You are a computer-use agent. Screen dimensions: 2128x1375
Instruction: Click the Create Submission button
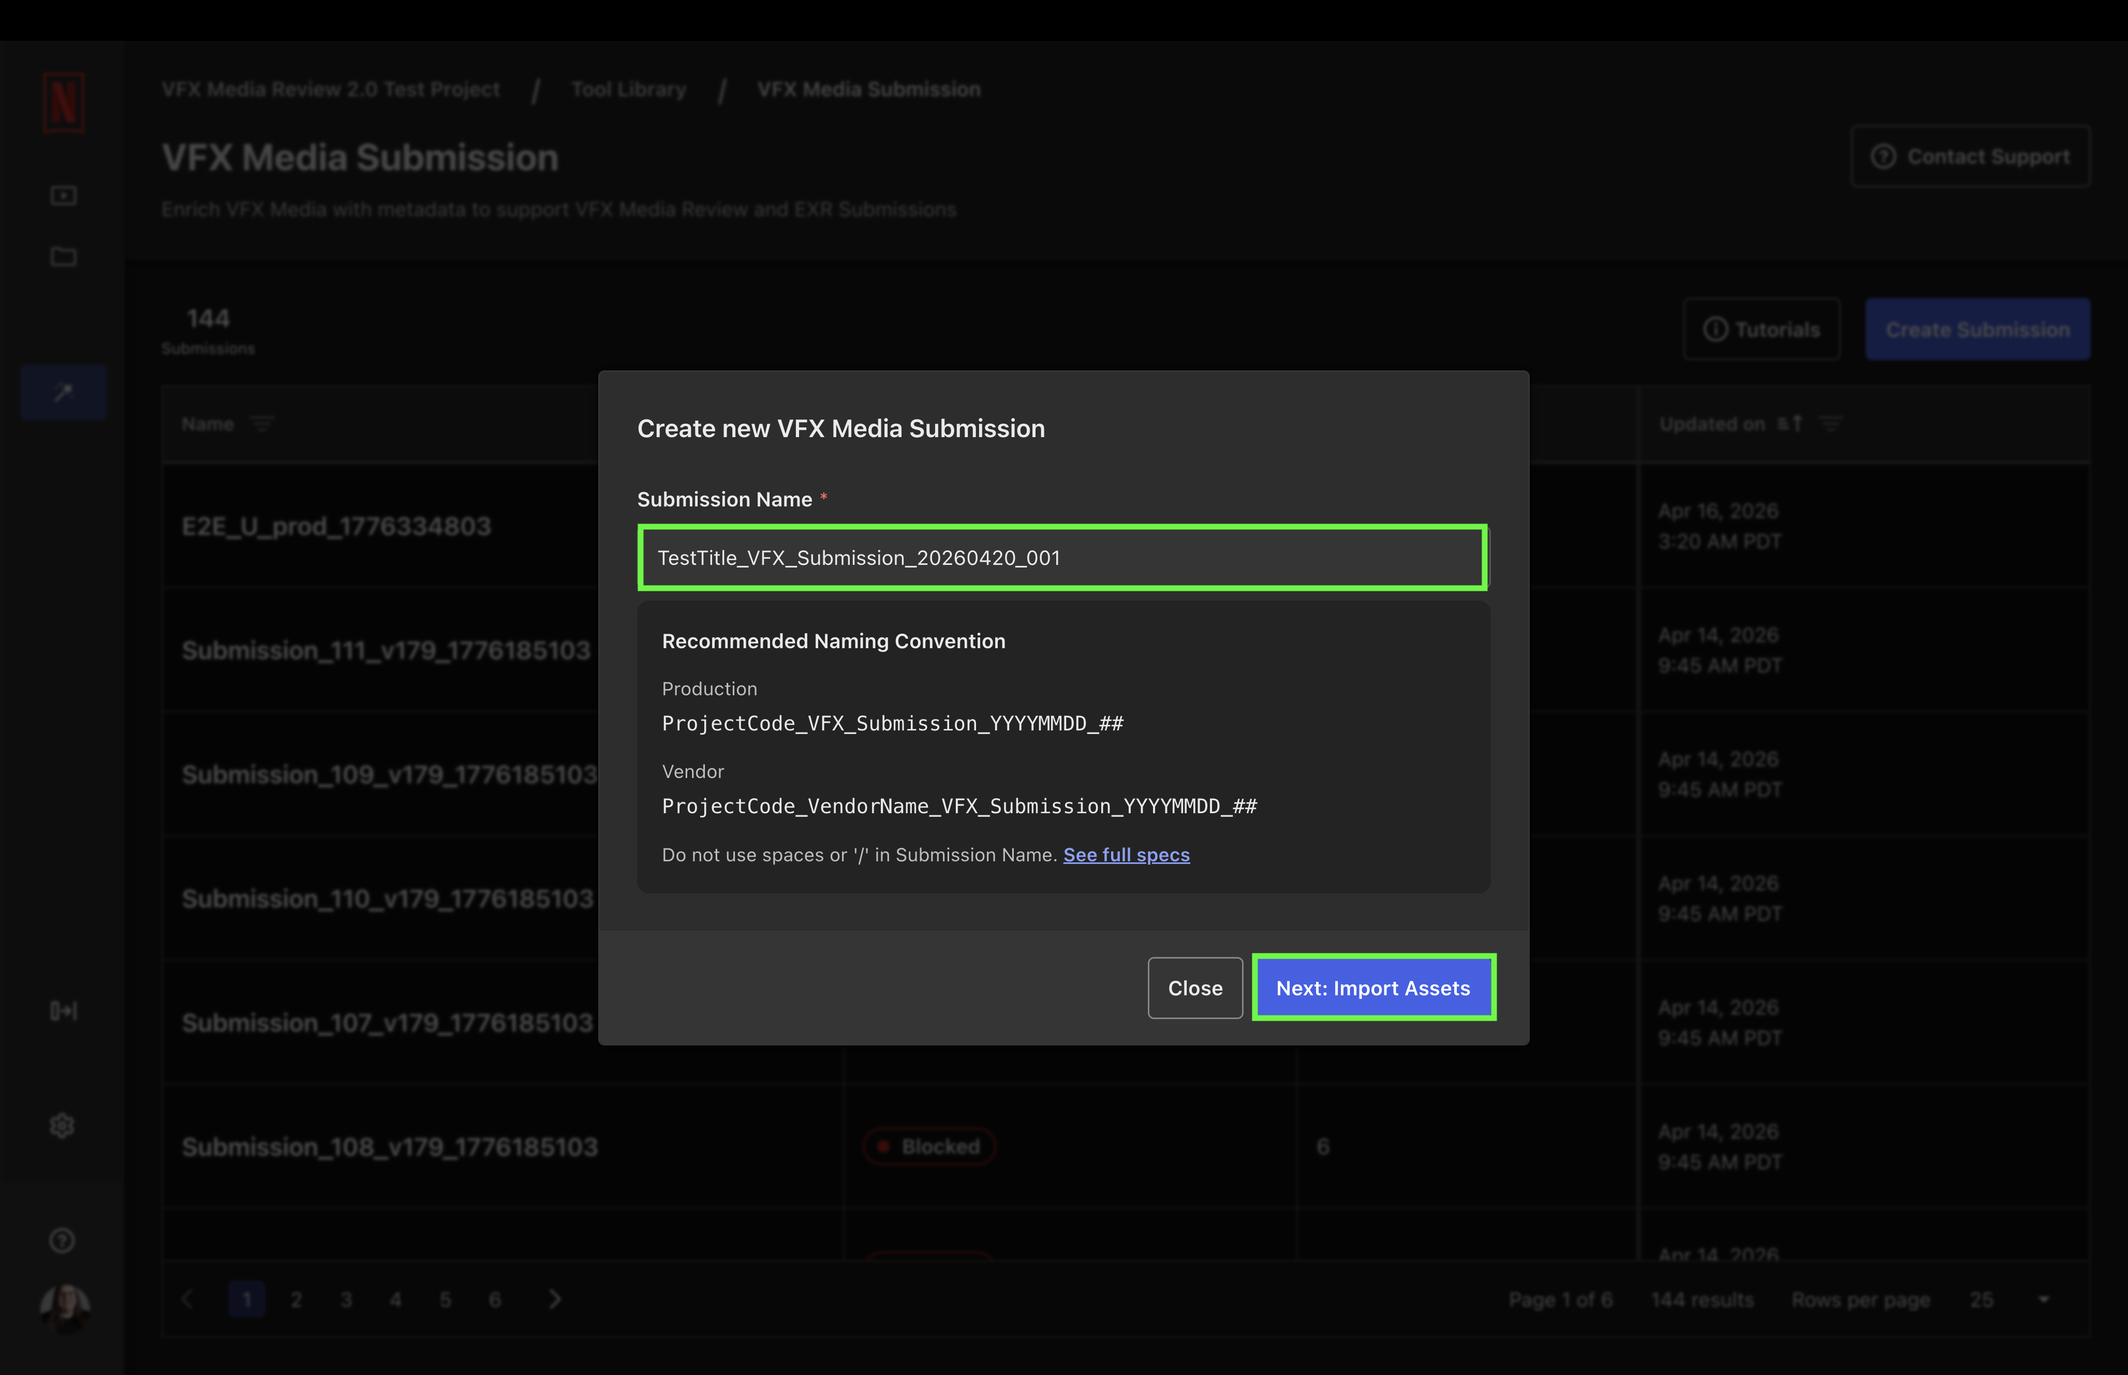1977,330
